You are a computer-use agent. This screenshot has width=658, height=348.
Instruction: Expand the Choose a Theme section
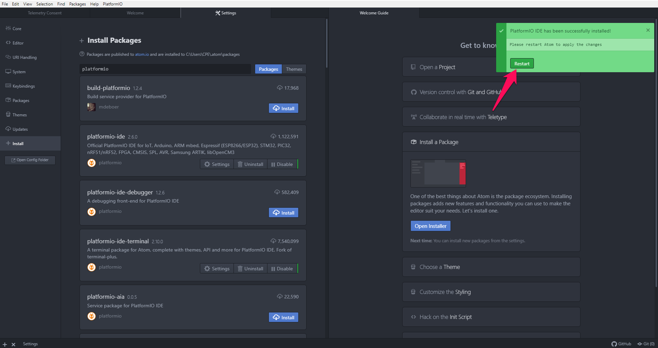coord(491,267)
